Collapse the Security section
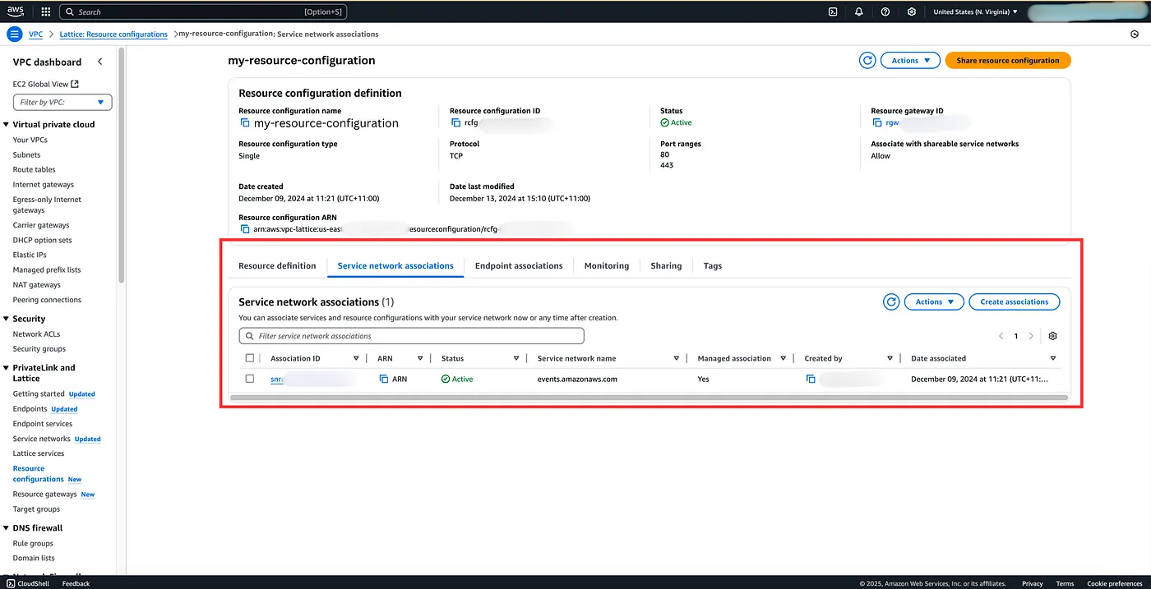 (7, 319)
